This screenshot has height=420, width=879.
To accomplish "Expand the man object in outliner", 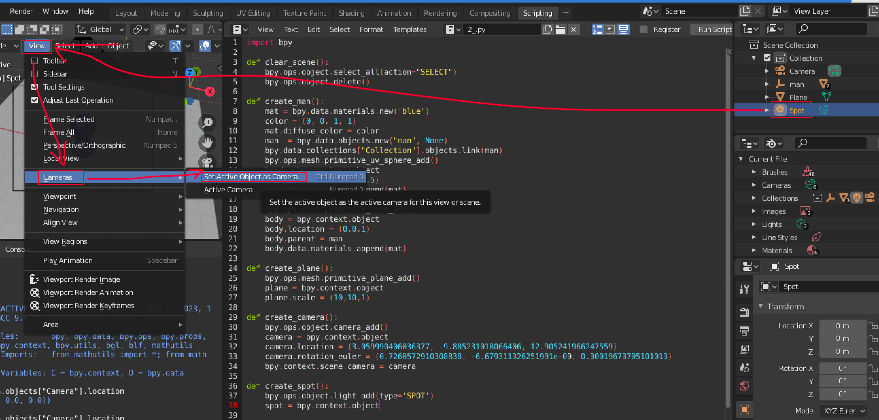I will point(767,84).
